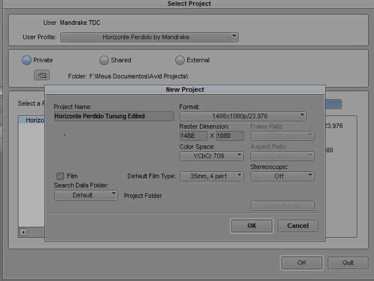This screenshot has width=374, height=281.
Task: Select the Private radio button
Action: [x=27, y=60]
